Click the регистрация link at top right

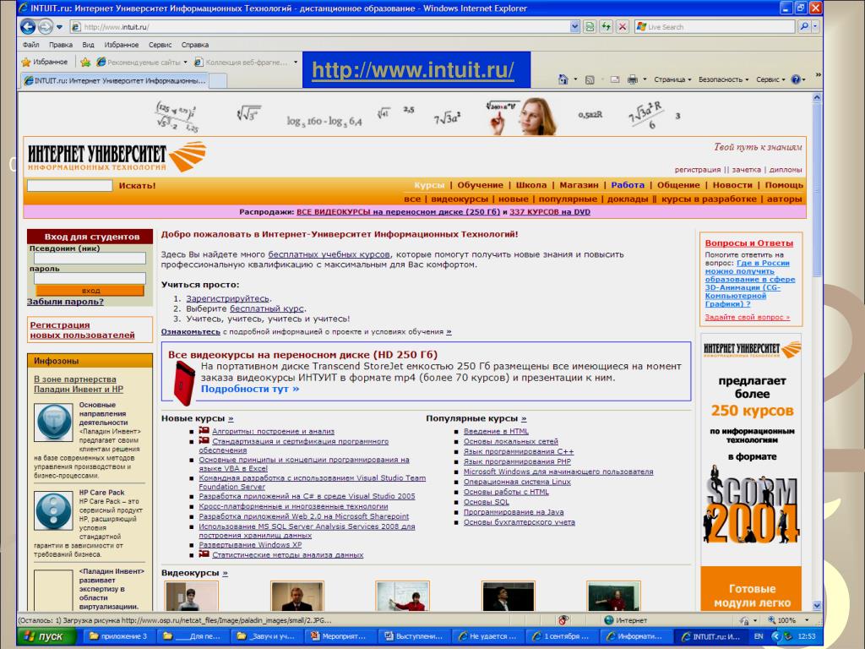coord(697,169)
